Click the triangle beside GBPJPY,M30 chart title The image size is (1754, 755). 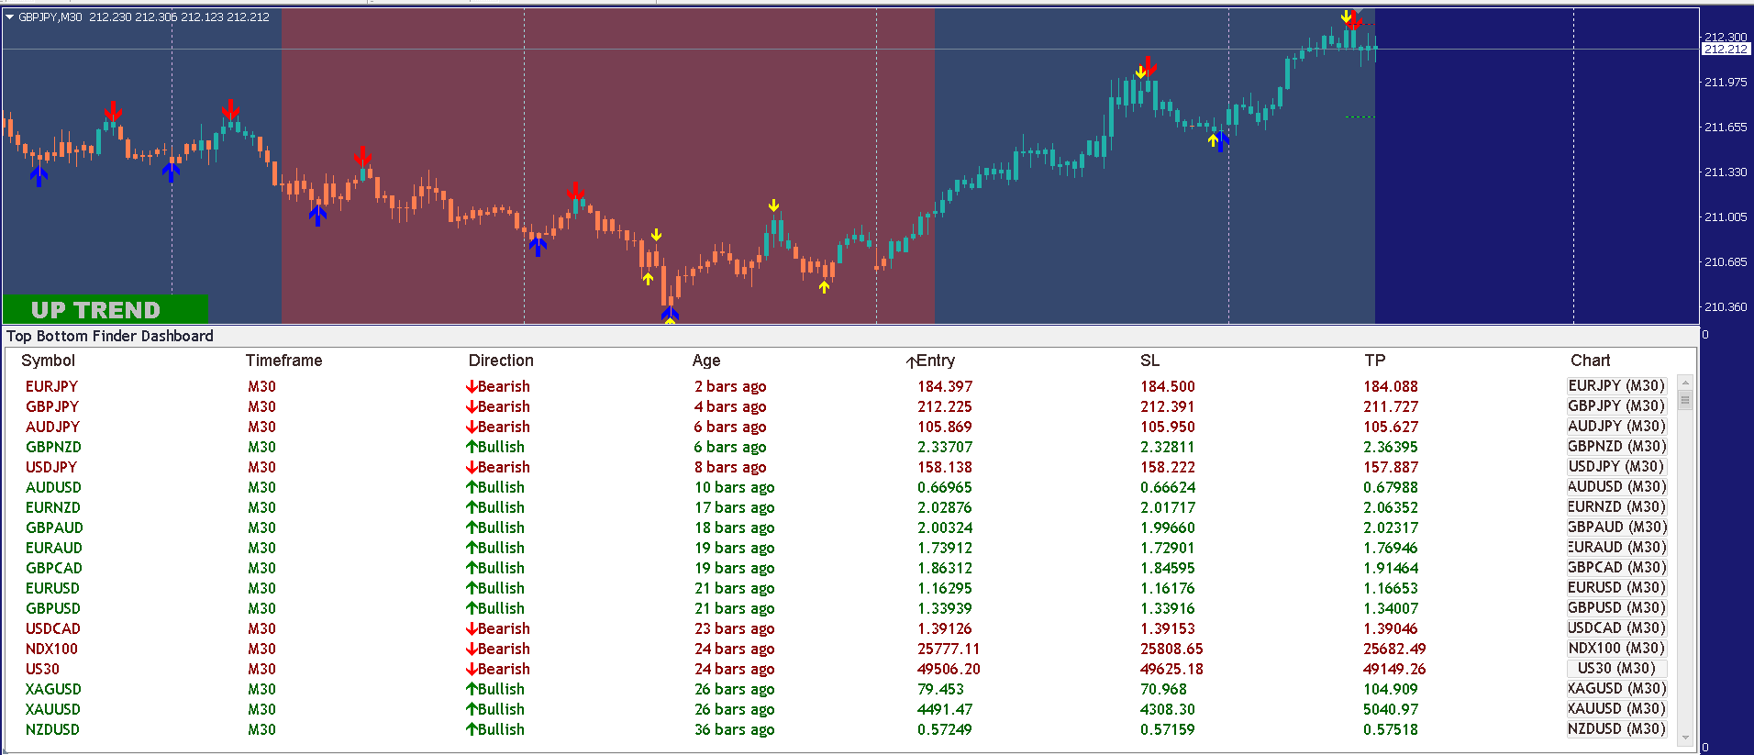(9, 17)
